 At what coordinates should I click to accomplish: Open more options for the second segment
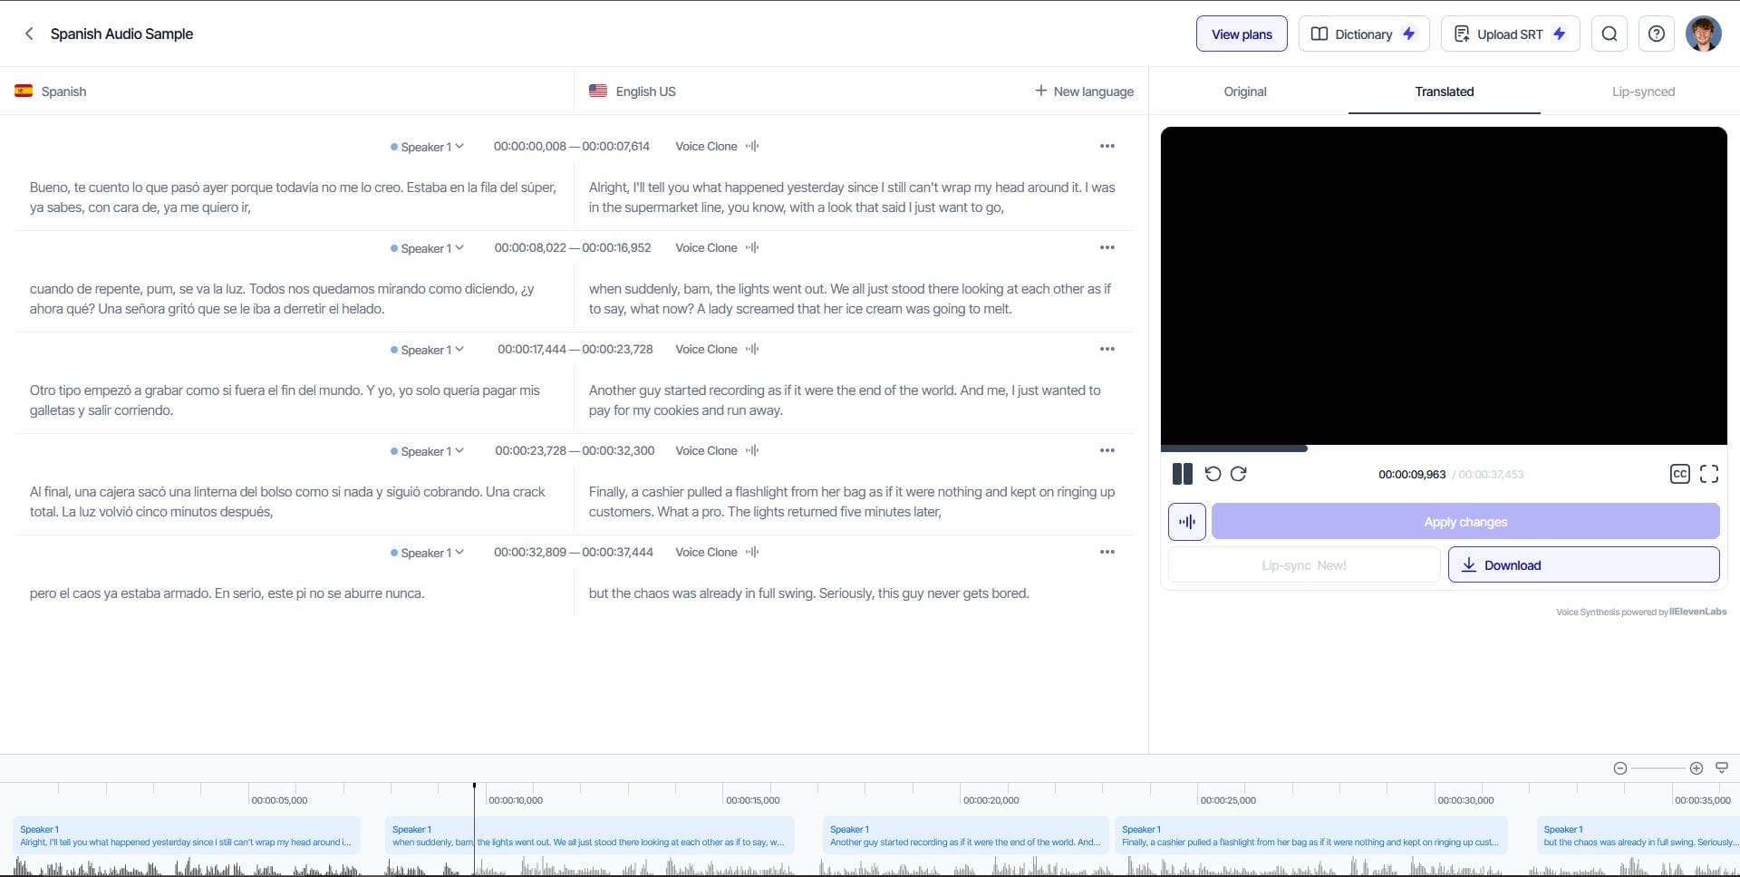(1107, 247)
